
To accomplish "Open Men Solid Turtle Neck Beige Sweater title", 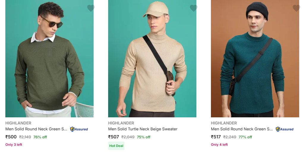I will pos(143,129).
